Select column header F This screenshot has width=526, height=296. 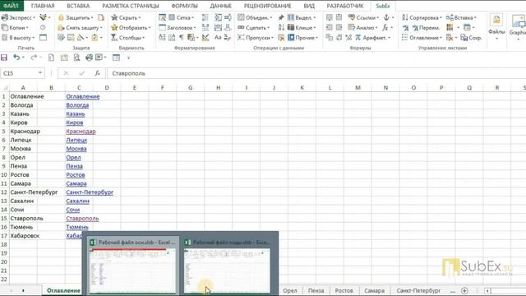pyautogui.click(x=163, y=88)
